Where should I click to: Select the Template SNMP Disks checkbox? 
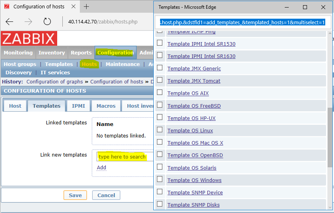tap(160, 204)
